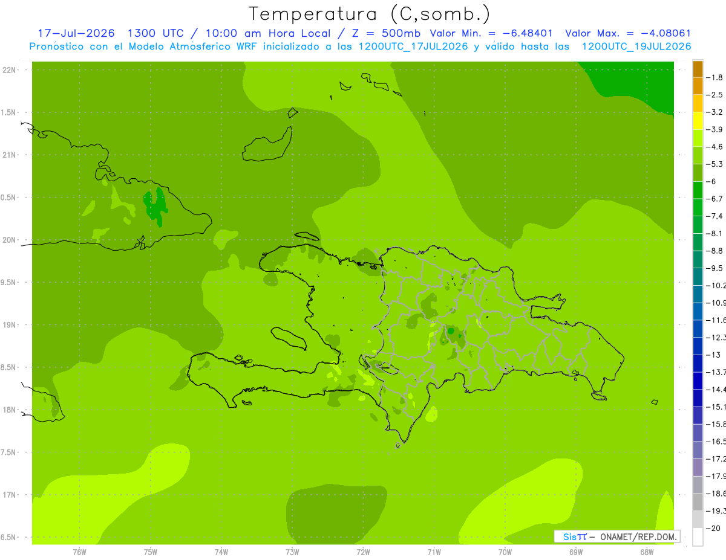Screen dimensions: 726x560
Task: Click the -5.3 colorbar value
Action: 715,164
